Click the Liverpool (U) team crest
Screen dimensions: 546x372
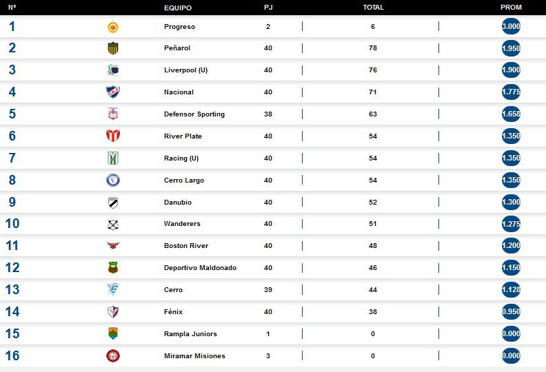click(113, 70)
